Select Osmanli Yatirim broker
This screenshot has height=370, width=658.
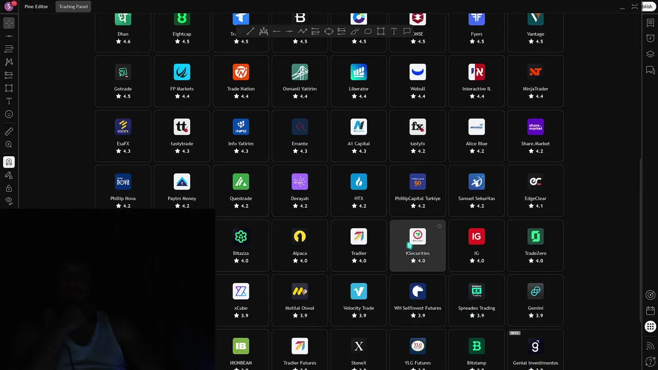pyautogui.click(x=300, y=81)
